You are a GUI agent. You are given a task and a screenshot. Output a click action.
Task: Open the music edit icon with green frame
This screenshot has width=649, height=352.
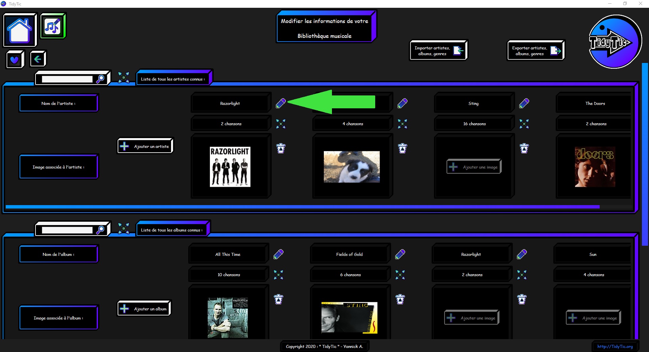(x=53, y=26)
